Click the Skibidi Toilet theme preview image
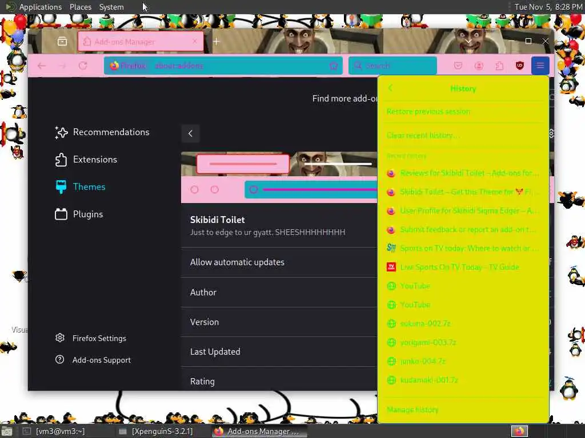Viewport: 585px width, 438px height. point(279,177)
